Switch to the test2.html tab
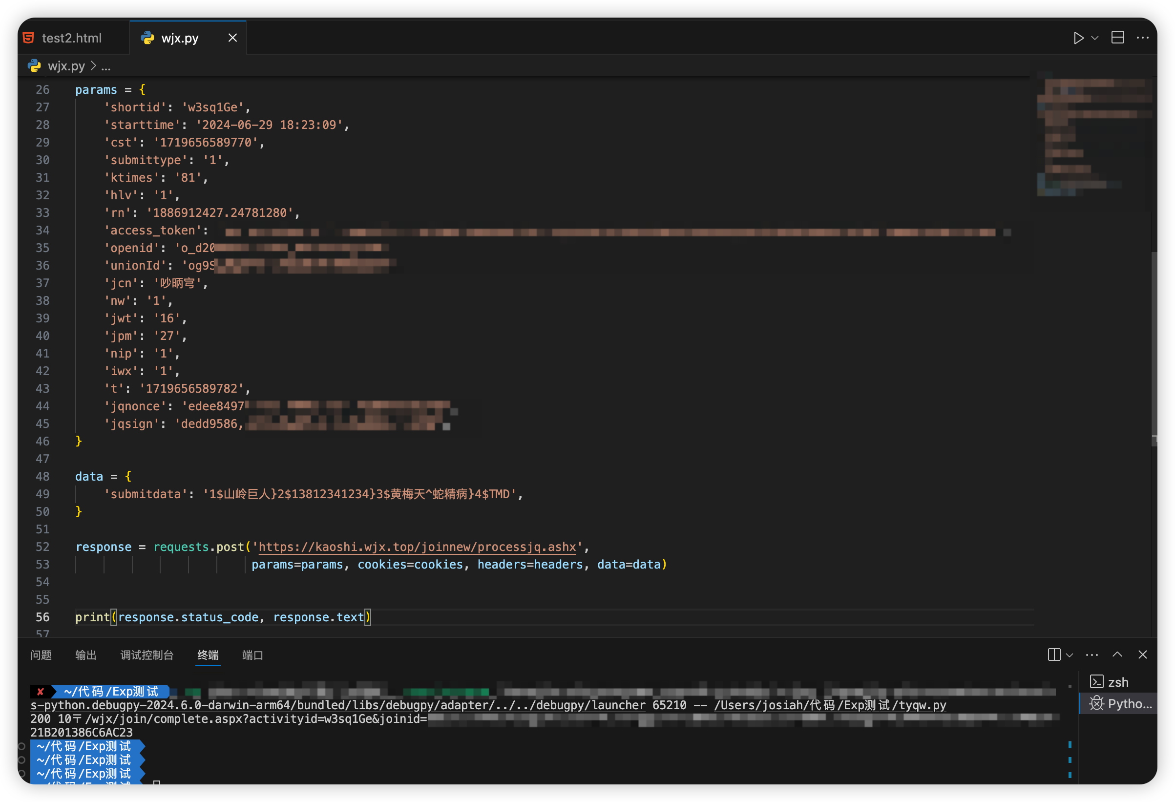 pos(71,38)
